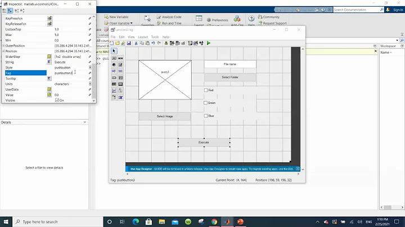Collapse the Details panel chevron
This screenshot has width=405, height=227.
(85, 122)
